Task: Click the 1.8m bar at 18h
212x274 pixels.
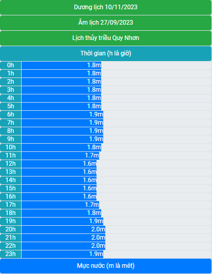Action: tap(62, 213)
